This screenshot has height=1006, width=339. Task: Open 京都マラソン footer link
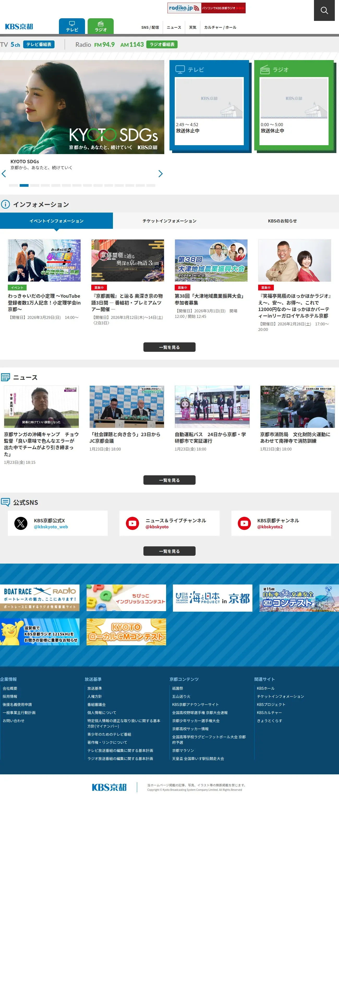[183, 750]
